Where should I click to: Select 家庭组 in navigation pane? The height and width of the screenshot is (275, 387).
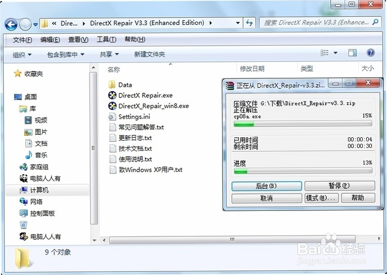pos(34,167)
